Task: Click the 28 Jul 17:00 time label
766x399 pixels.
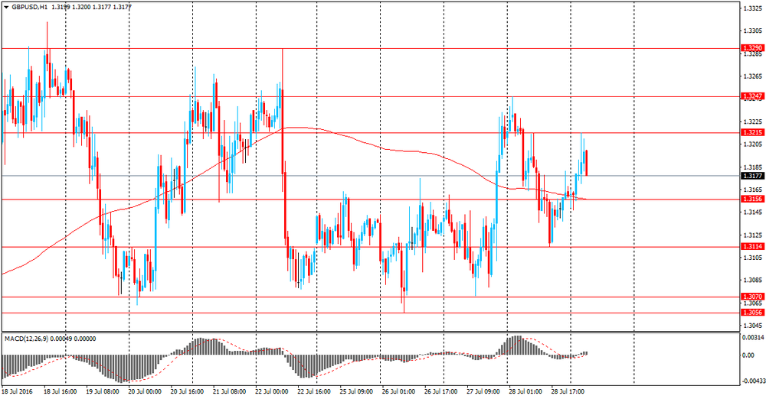Action: tap(567, 391)
